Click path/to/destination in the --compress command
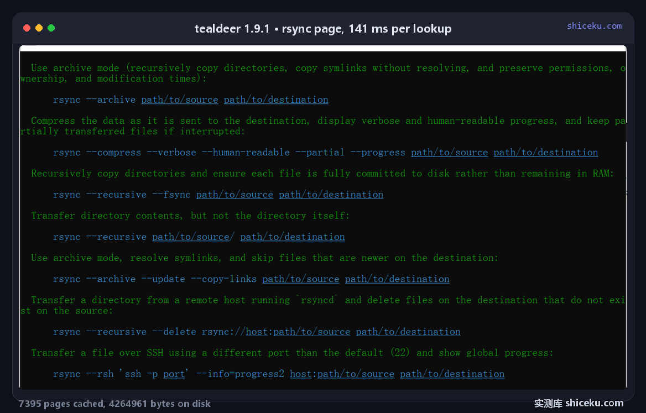The image size is (646, 413). [546, 153]
